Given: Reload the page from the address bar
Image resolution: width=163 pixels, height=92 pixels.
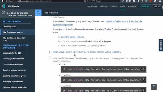Looking at the screenshot, I should (x=90, y=1).
